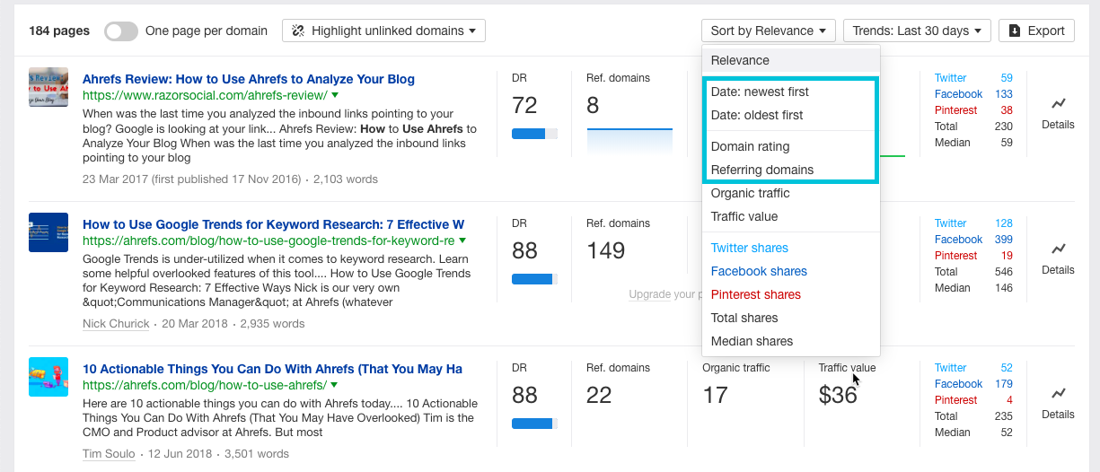Click DR bar for the DR 72 result
The image size is (1100, 472).
pyautogui.click(x=534, y=134)
